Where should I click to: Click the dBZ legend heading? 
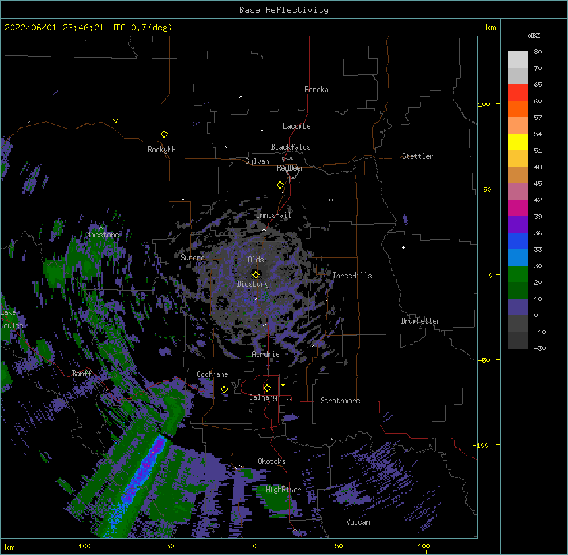point(534,35)
